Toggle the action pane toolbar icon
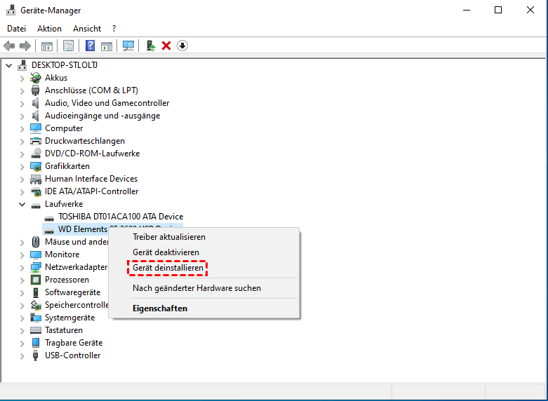Image resolution: width=548 pixels, height=401 pixels. (107, 46)
